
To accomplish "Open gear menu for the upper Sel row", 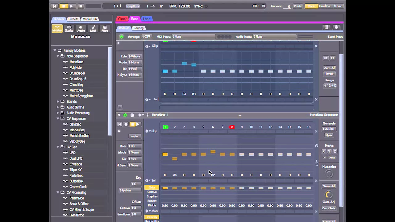I will click(148, 100).
